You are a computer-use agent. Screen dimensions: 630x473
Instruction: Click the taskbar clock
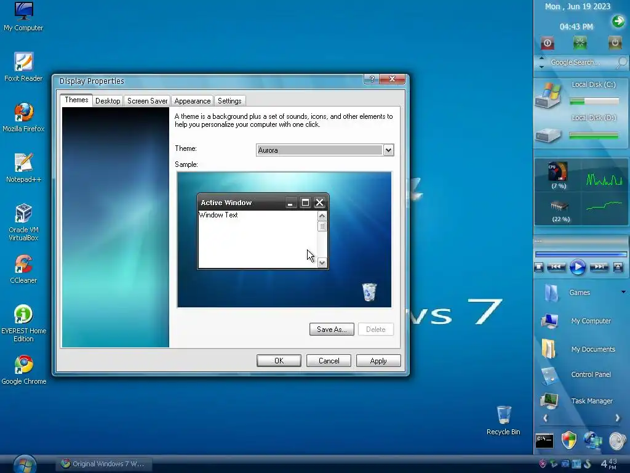(x=608, y=464)
